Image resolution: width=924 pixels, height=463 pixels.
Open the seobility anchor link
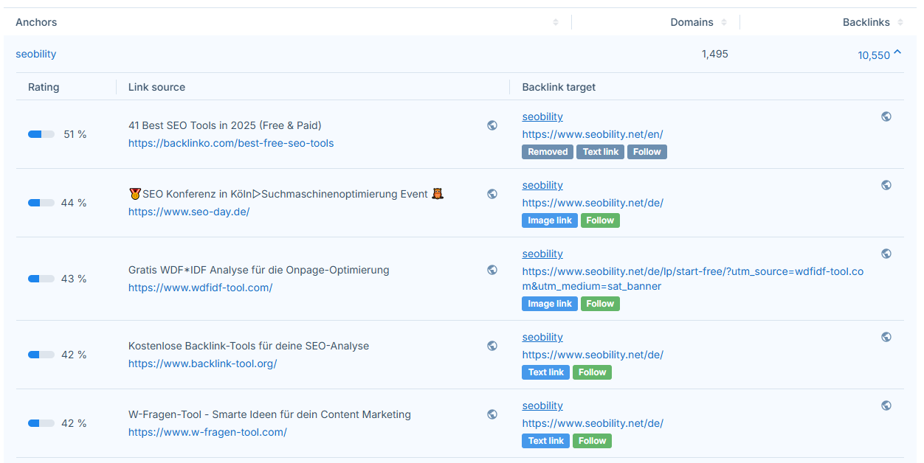35,54
